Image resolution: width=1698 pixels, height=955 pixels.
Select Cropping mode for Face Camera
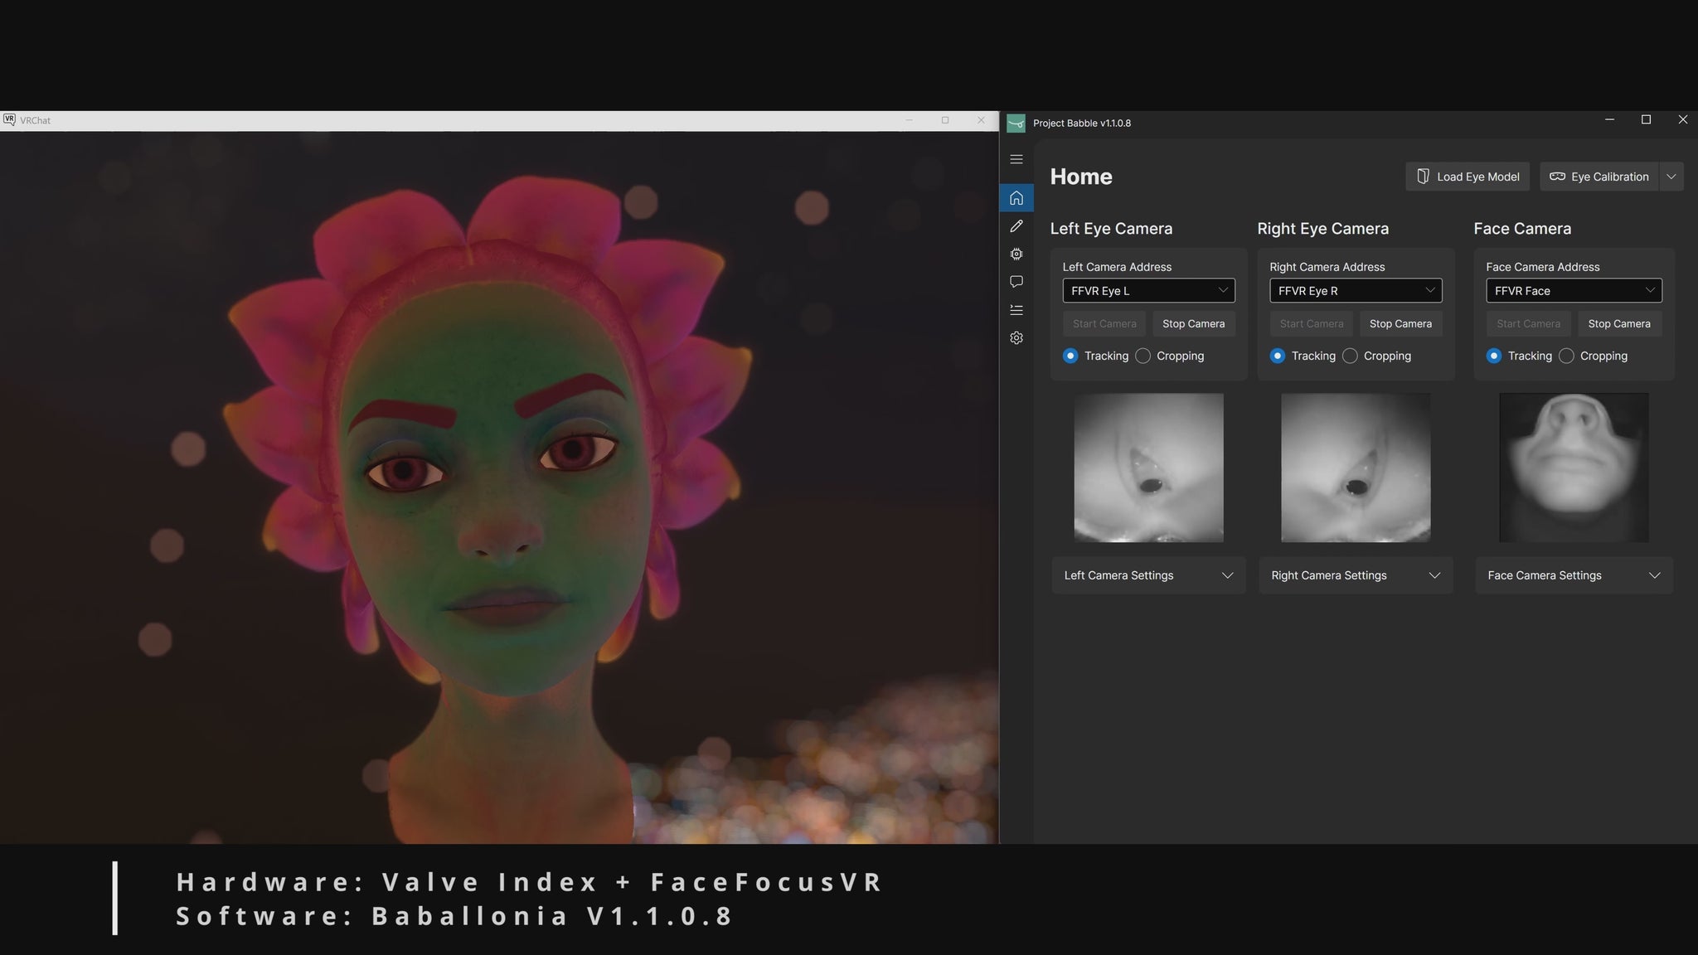click(1566, 356)
